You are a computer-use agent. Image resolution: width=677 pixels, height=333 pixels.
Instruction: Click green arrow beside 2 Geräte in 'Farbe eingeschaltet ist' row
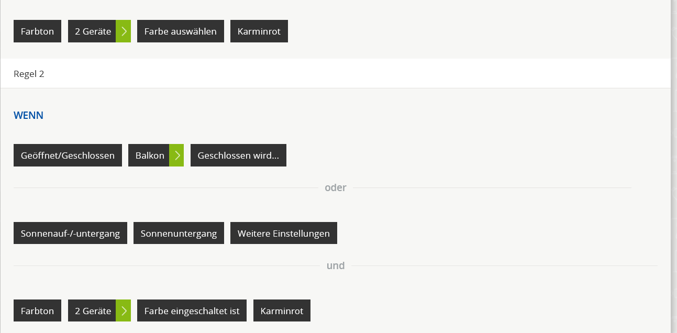click(x=124, y=311)
